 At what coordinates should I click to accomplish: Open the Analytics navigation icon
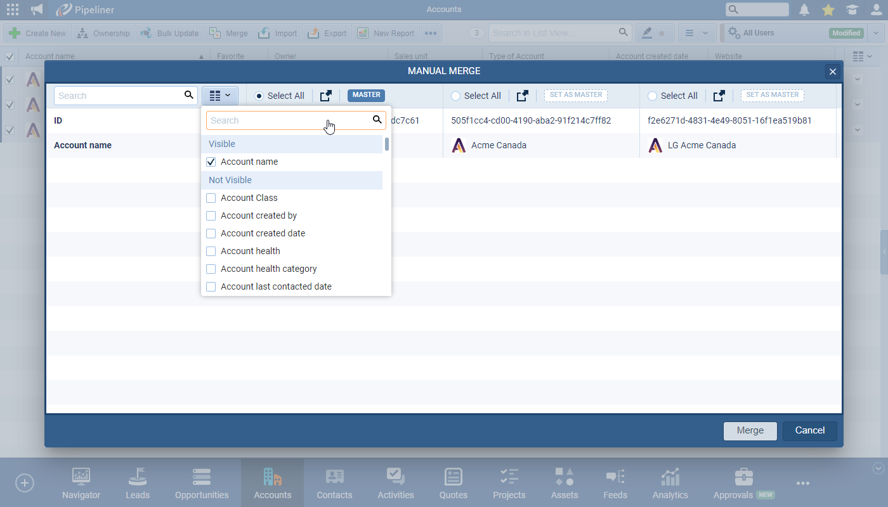click(670, 477)
